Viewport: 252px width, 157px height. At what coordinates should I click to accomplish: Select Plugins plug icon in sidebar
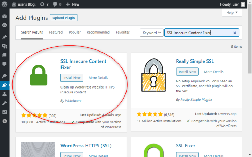tap(5, 85)
